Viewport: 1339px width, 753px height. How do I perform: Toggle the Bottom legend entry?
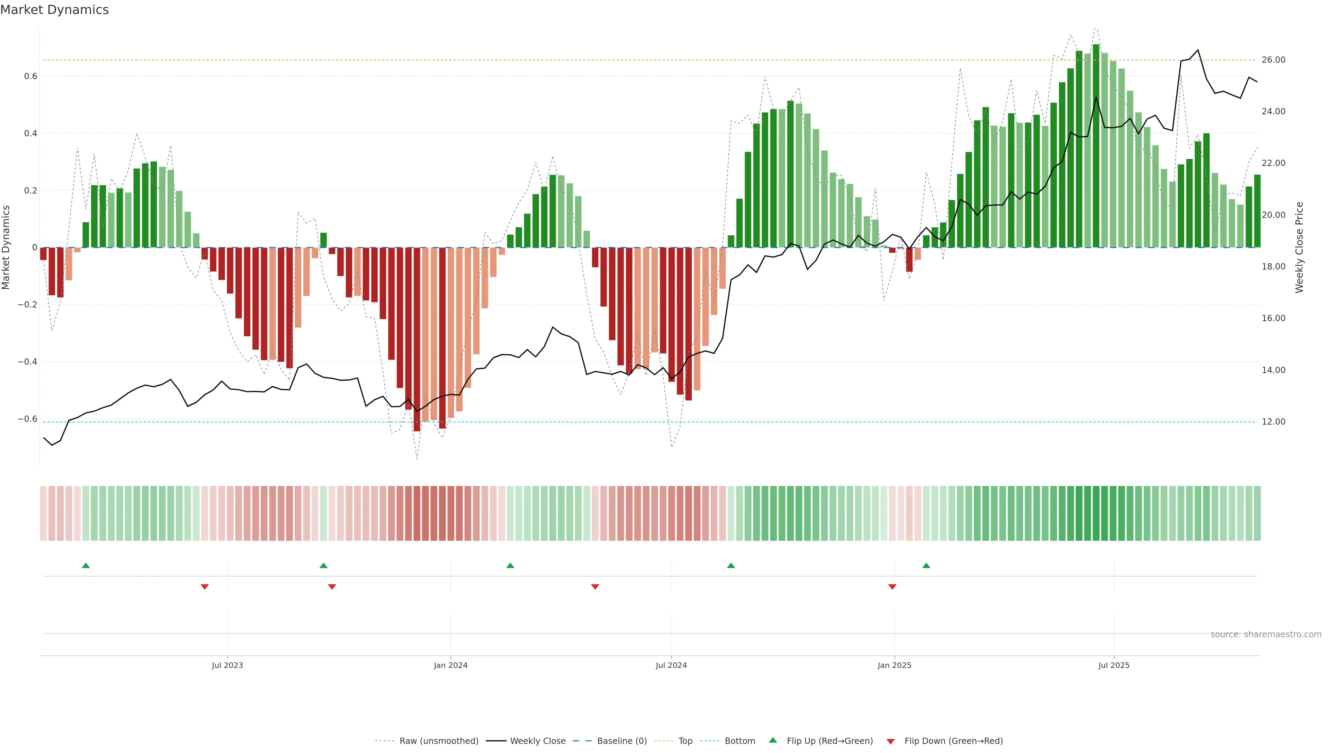point(740,741)
